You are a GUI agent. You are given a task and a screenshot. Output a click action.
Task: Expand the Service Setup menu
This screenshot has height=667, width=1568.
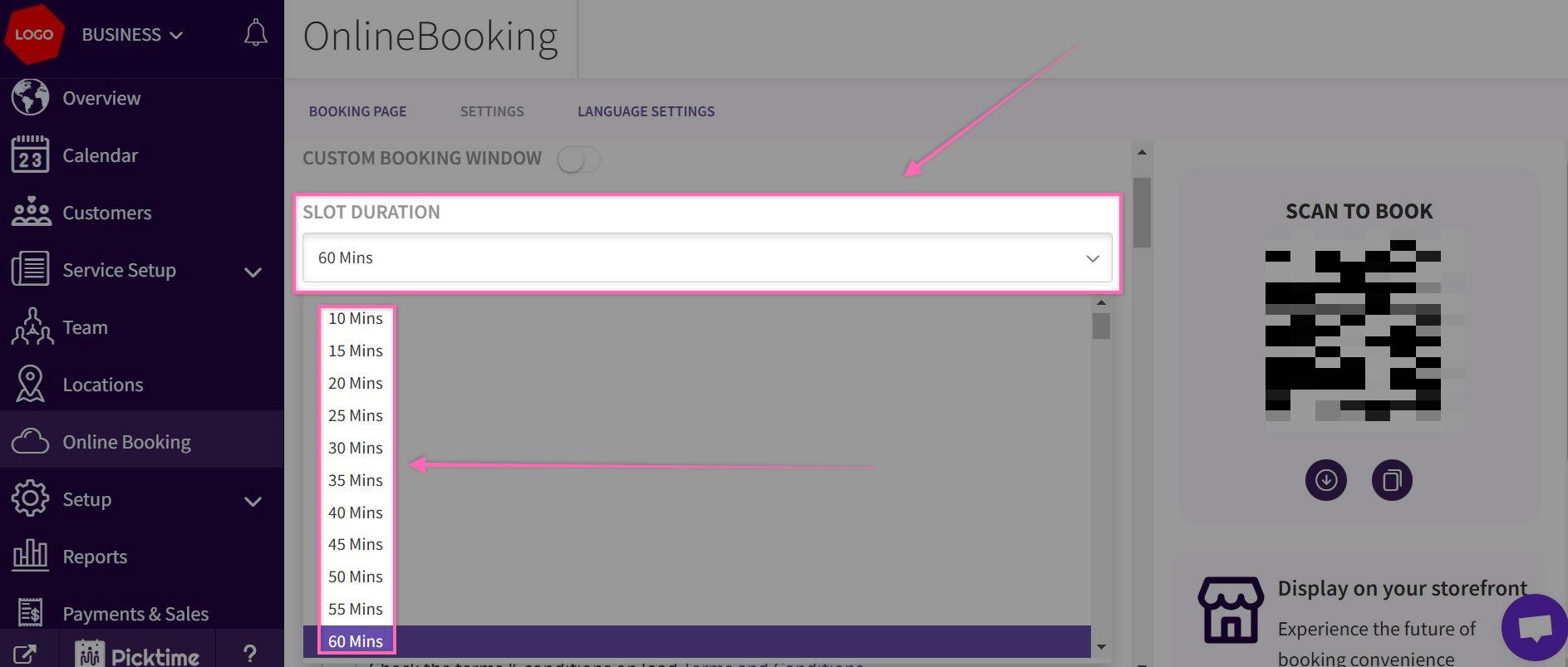(253, 272)
